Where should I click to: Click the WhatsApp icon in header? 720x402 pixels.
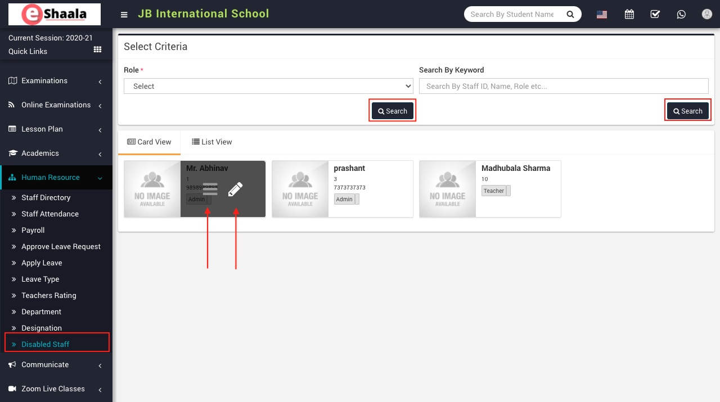pyautogui.click(x=681, y=15)
